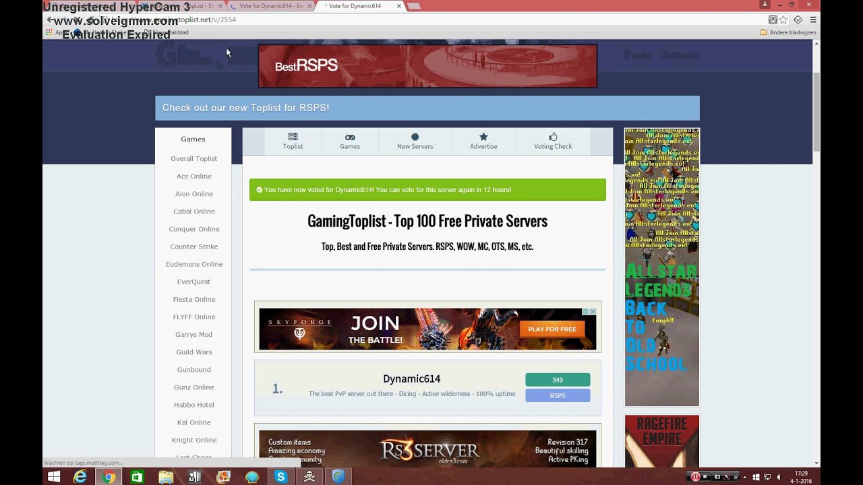Open the Ragefire Empire sidebar advertisement
Screen dimensions: 863x485
coord(661,441)
